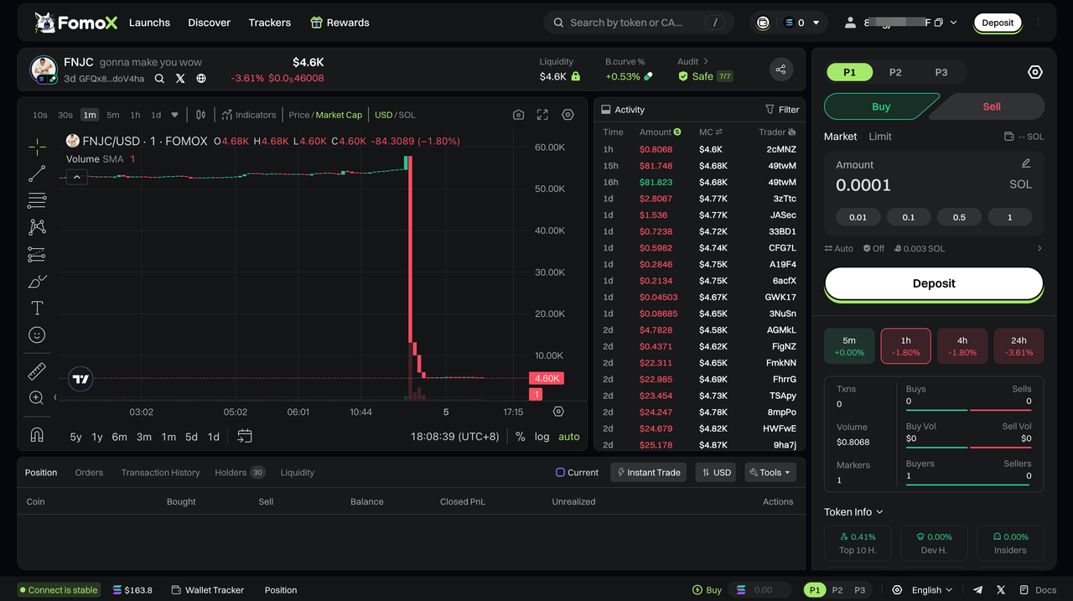Image resolution: width=1073 pixels, height=601 pixels.
Task: Click the large Deposit button
Action: click(x=933, y=283)
